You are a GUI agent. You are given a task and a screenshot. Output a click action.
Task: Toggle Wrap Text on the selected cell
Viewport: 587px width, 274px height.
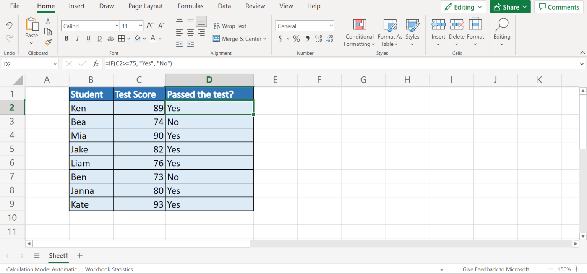pos(230,26)
